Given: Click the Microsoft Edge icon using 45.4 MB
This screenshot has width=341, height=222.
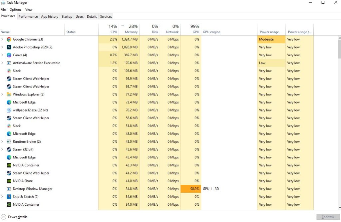Looking at the screenshot, I should tap(9, 157).
